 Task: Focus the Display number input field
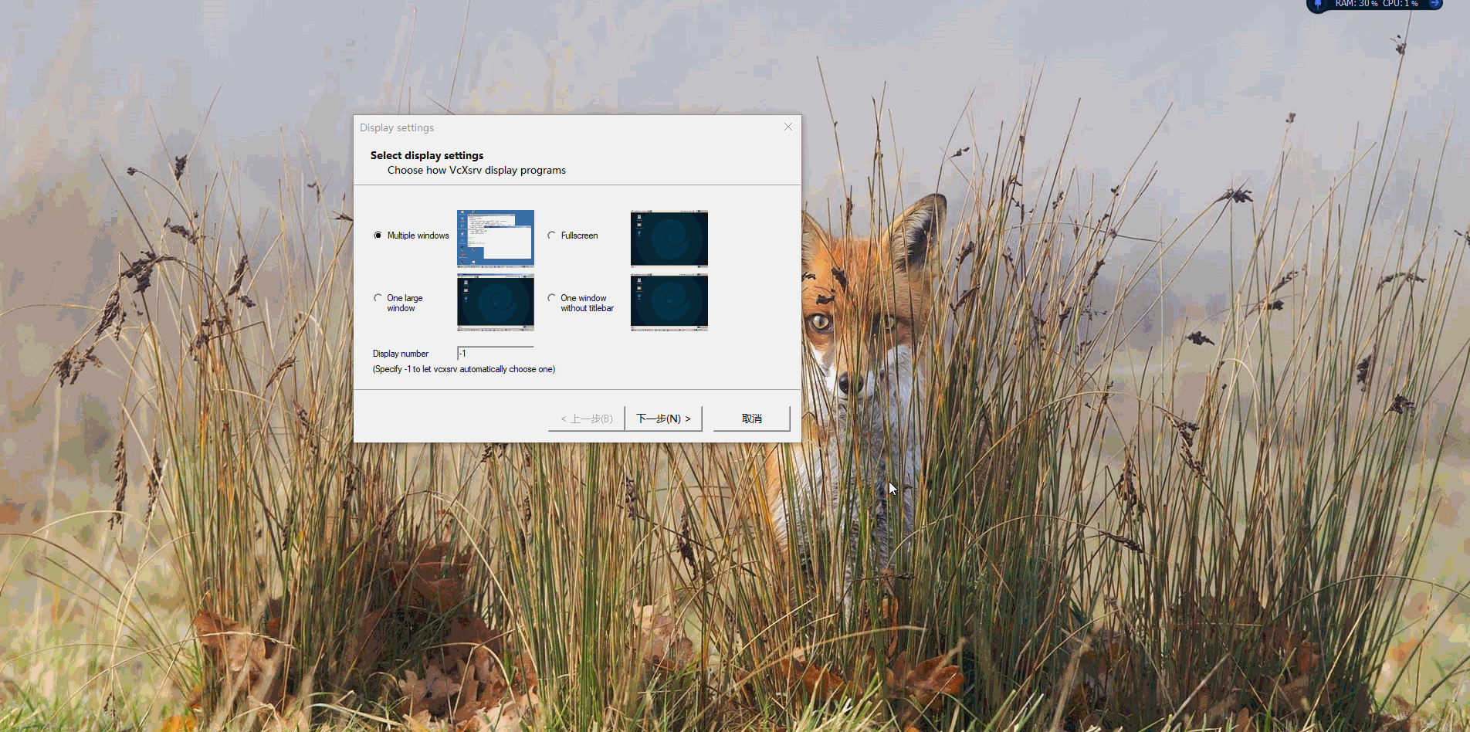pos(496,354)
